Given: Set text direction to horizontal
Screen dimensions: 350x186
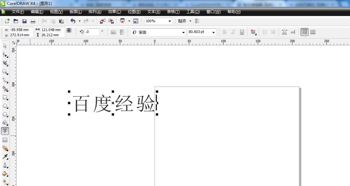Looking at the screenshot, I should coord(304,32).
